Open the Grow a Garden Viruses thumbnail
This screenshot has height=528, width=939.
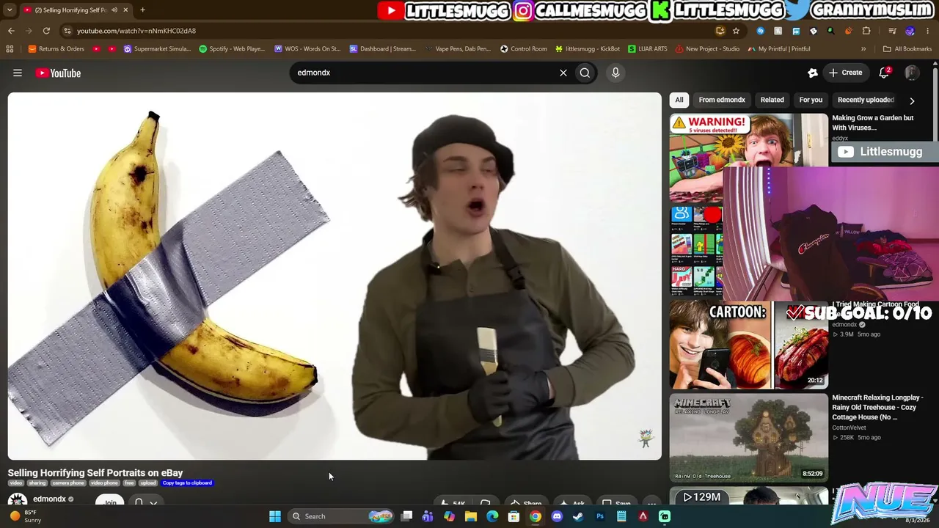[x=748, y=158]
